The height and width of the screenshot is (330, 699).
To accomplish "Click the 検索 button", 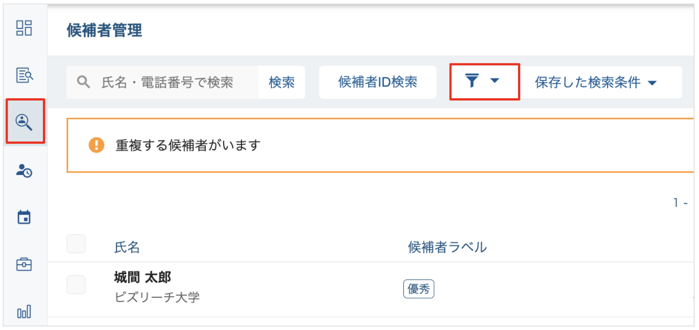I will pyautogui.click(x=282, y=82).
